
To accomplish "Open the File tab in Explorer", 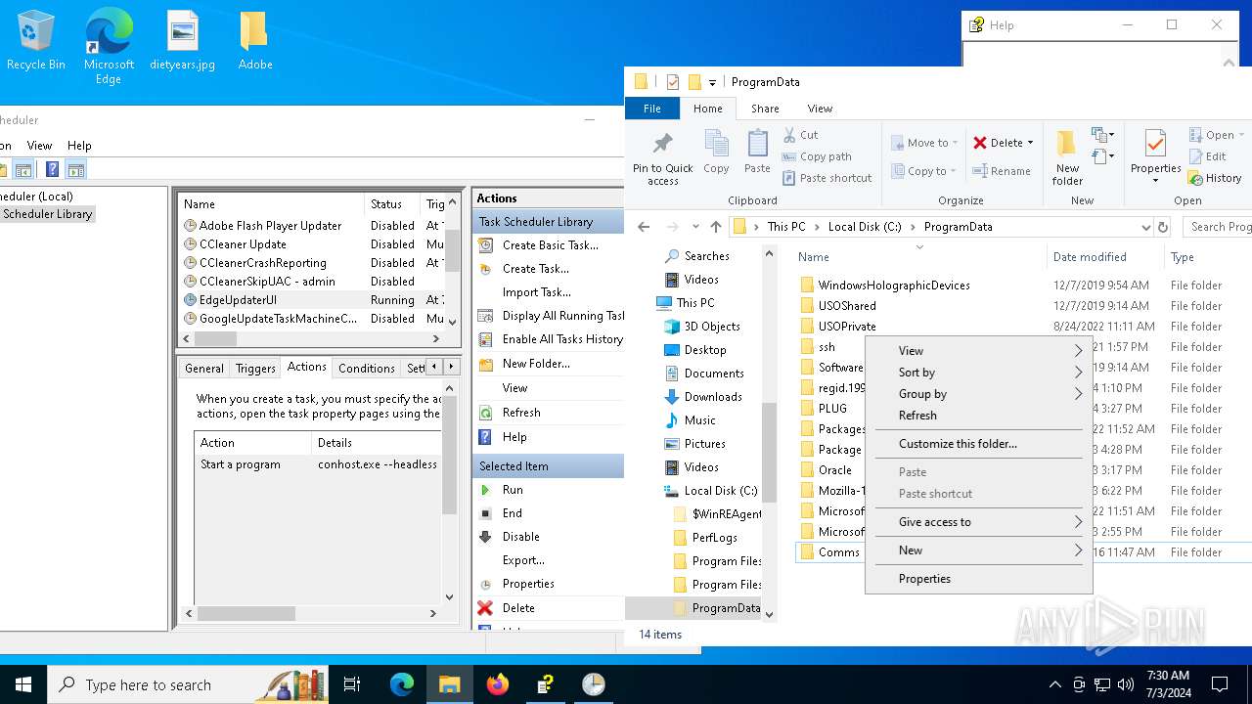I will point(652,109).
